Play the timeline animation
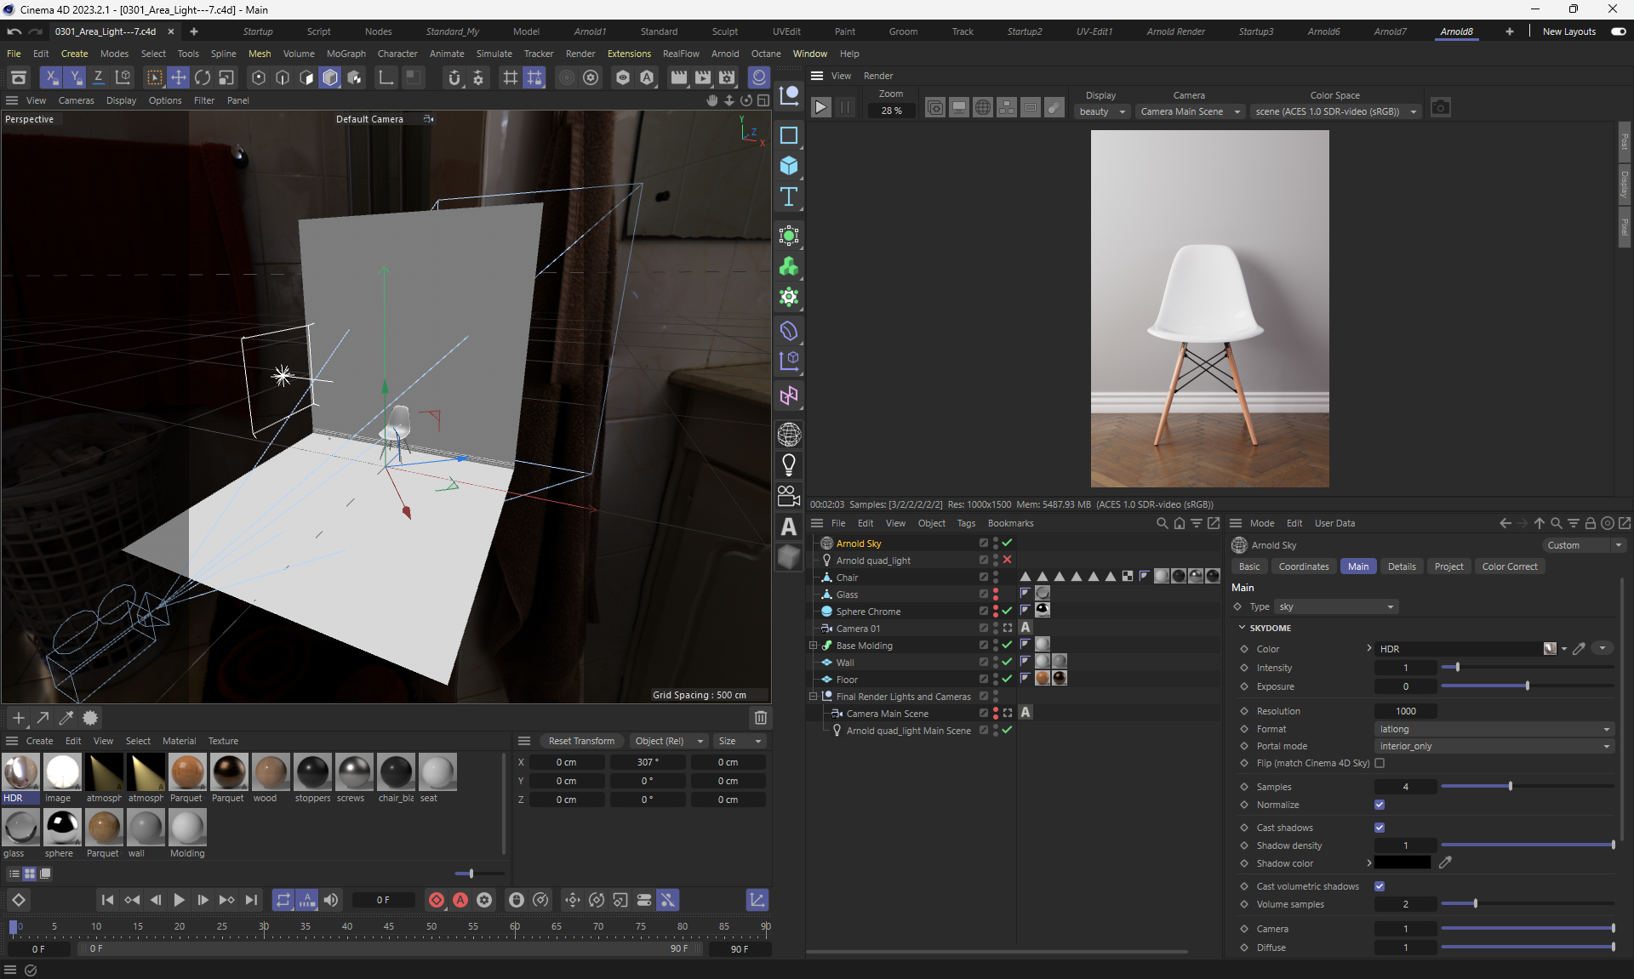Image resolution: width=1634 pixels, height=979 pixels. coord(179,900)
